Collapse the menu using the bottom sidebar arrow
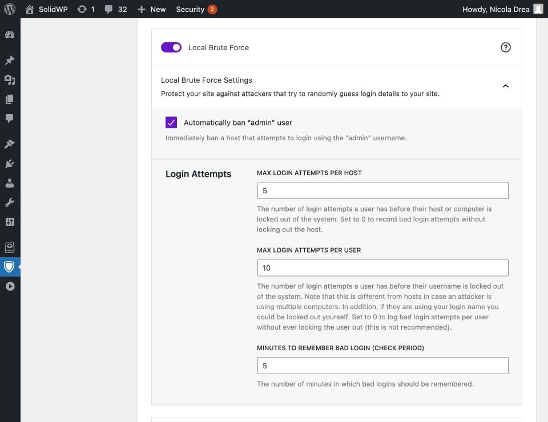This screenshot has height=422, width=548. coord(10,286)
